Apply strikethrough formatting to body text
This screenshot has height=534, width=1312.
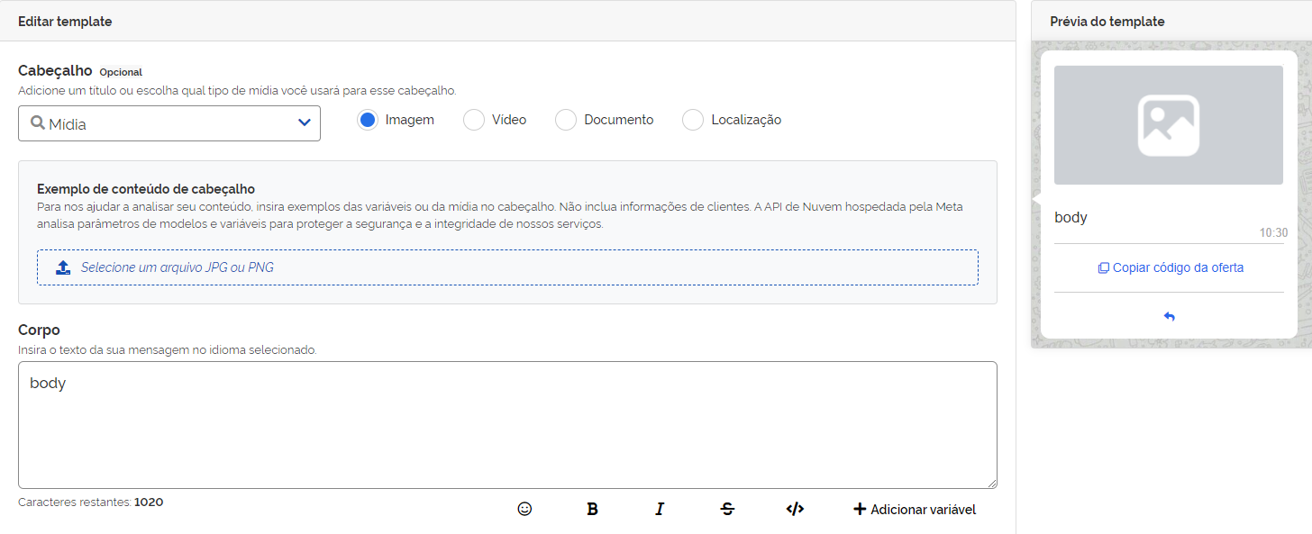pyautogui.click(x=727, y=509)
